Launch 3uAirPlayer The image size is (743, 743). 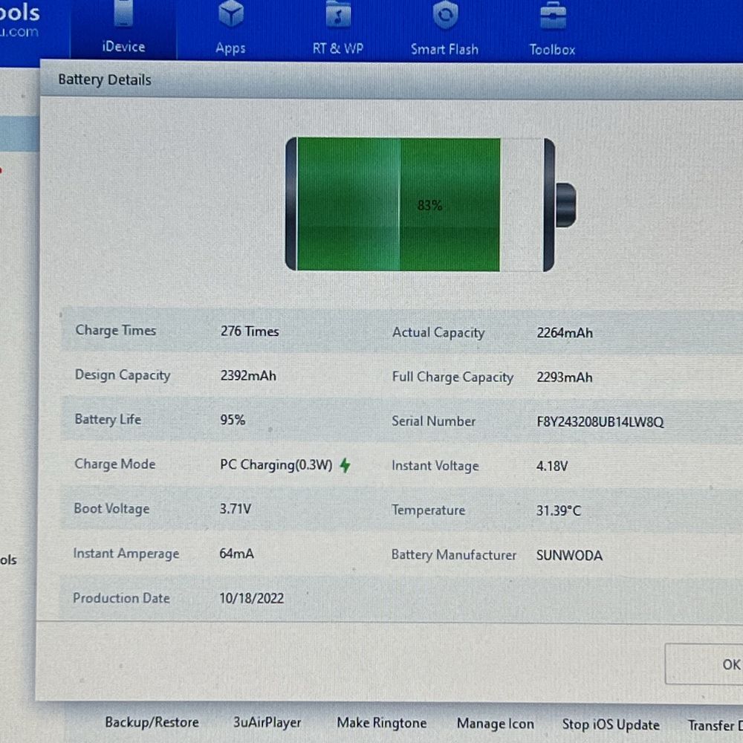[267, 722]
